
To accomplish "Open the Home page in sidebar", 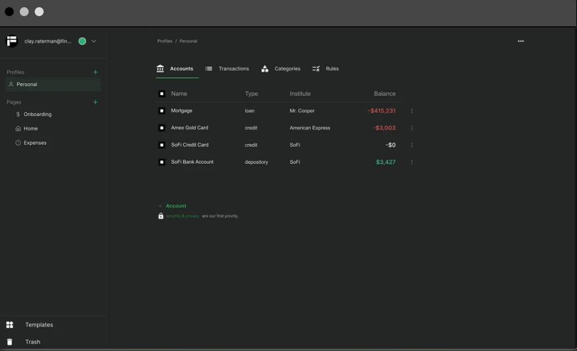I will 30,129.
